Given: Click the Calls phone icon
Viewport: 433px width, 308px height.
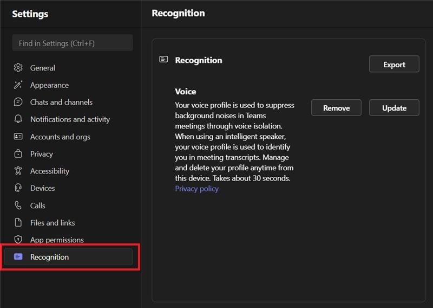Looking at the screenshot, I should pos(18,206).
